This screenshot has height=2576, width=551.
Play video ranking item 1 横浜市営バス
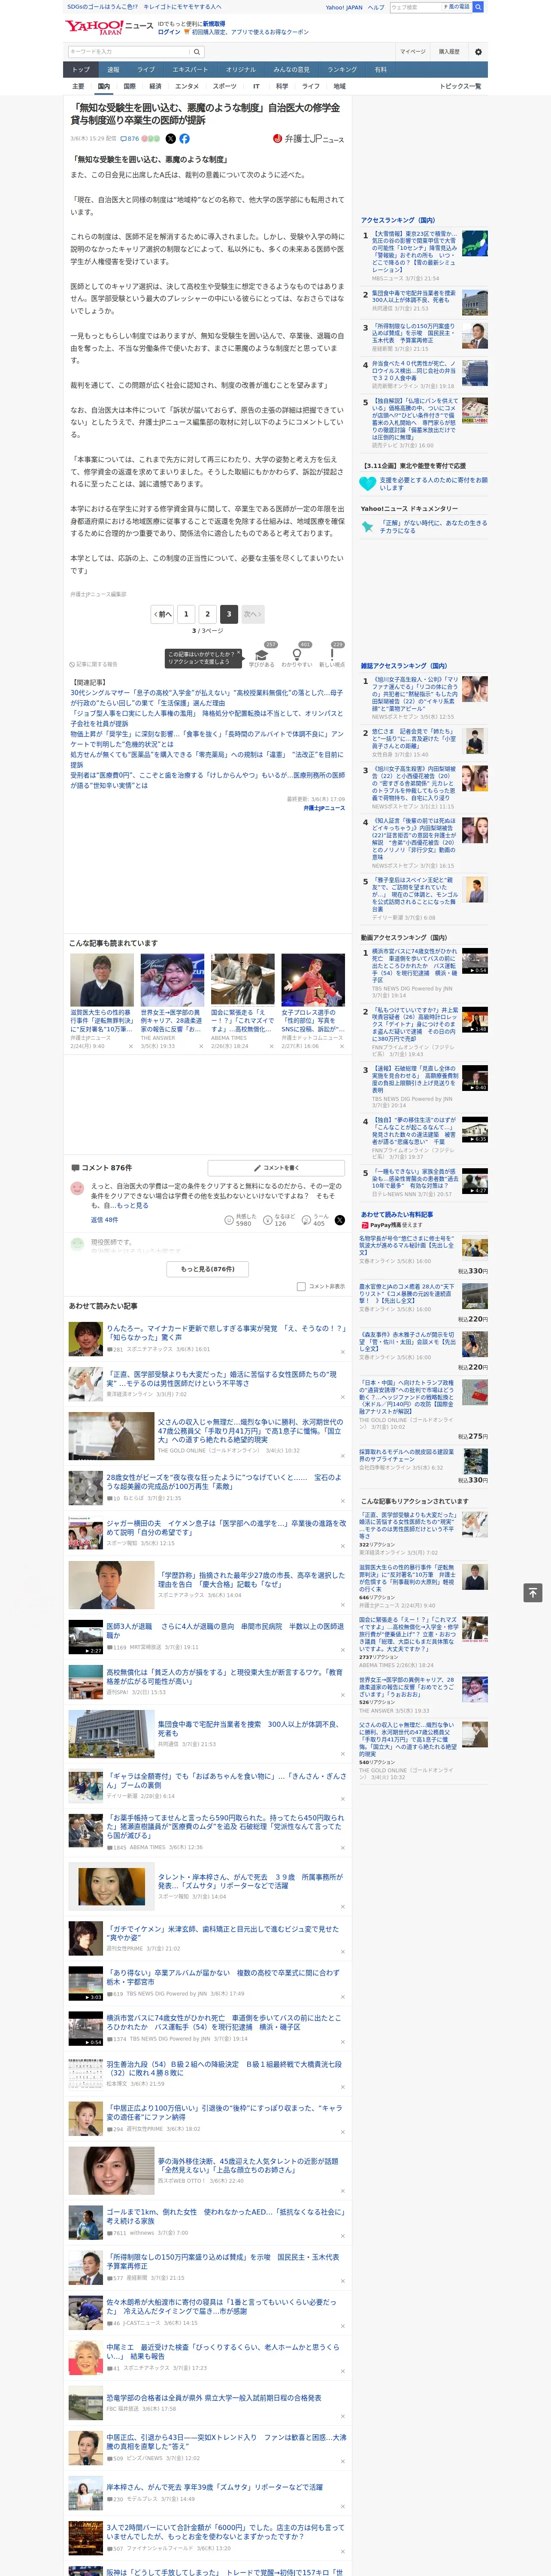click(x=475, y=961)
